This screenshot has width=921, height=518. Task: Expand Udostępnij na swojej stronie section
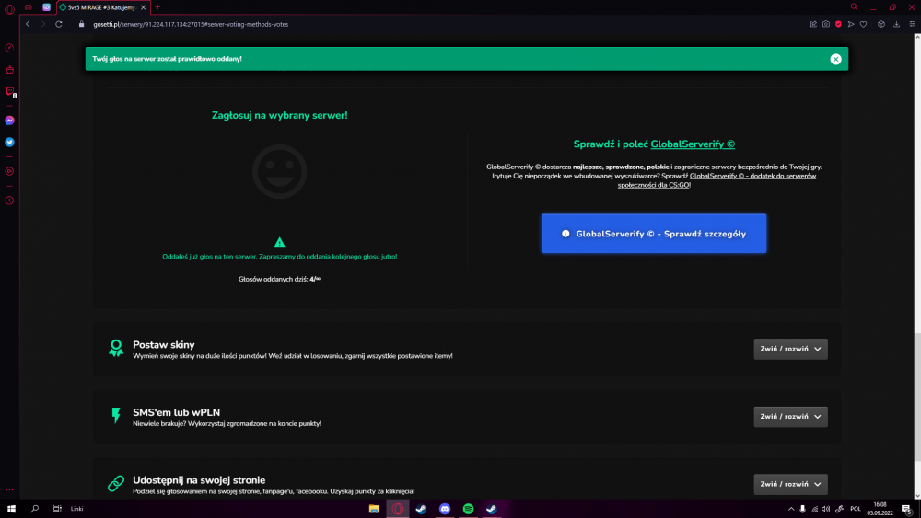click(790, 484)
